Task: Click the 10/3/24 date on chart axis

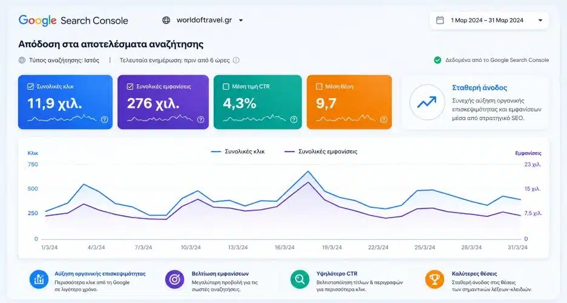Action: pos(191,248)
